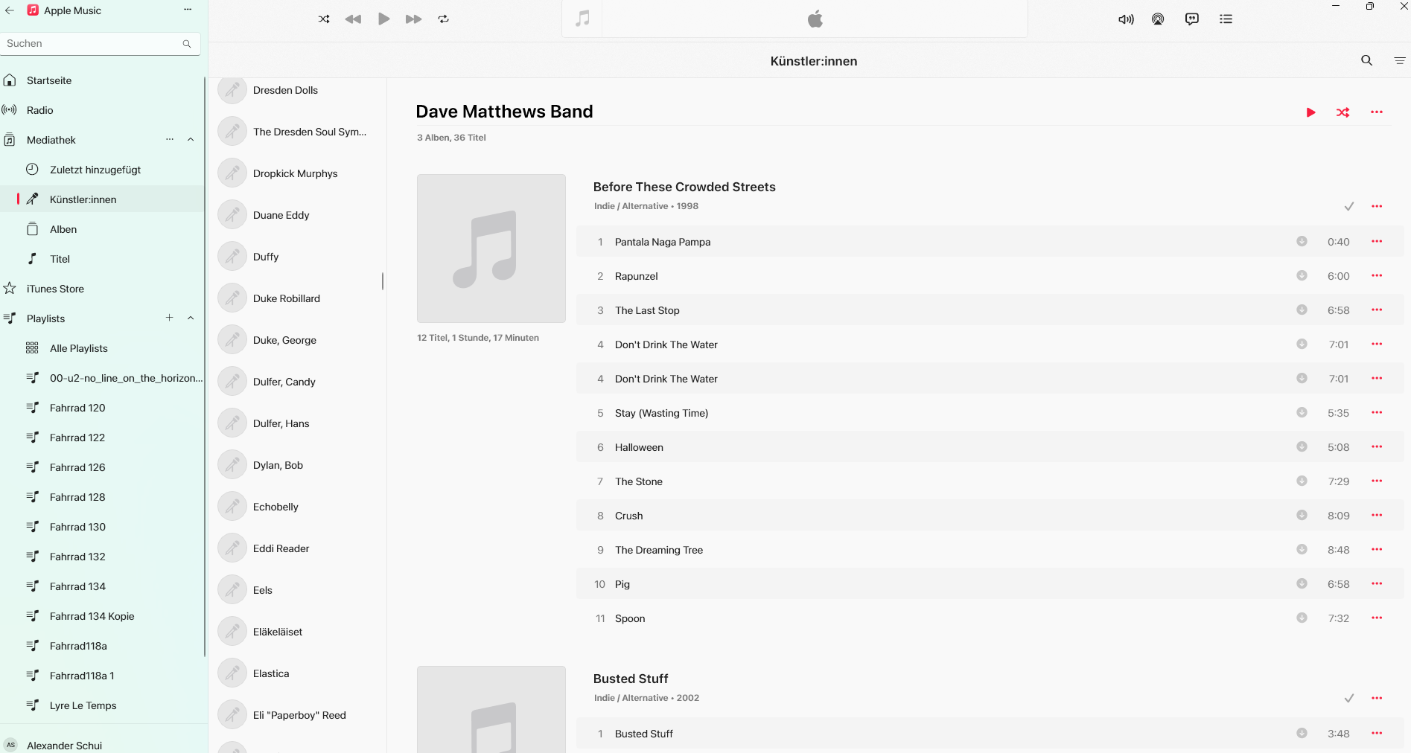Add a new playlist with the plus icon

pyautogui.click(x=170, y=318)
